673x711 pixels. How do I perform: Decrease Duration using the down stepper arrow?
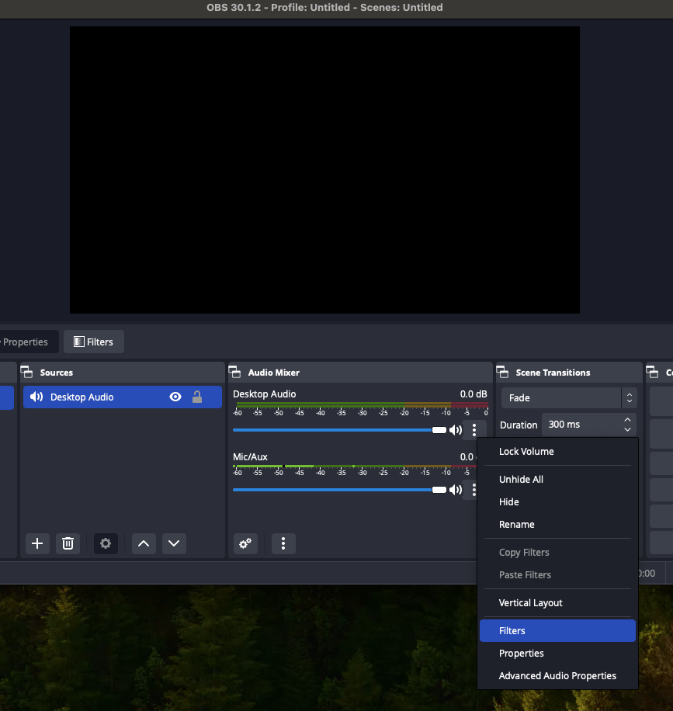point(627,428)
